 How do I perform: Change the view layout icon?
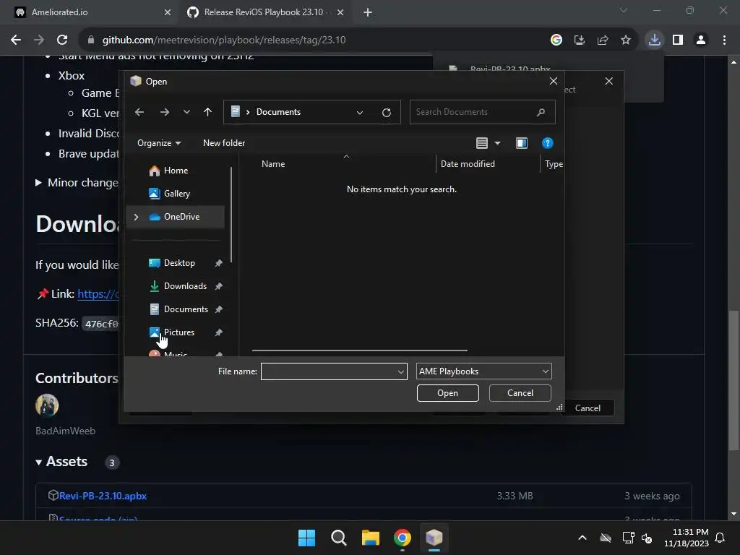pyautogui.click(x=482, y=143)
